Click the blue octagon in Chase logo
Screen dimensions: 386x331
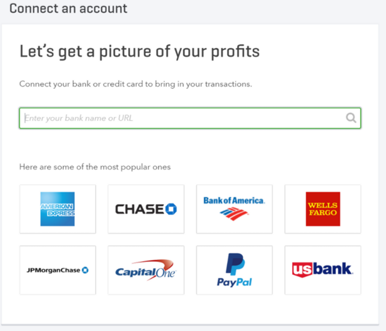click(x=171, y=209)
